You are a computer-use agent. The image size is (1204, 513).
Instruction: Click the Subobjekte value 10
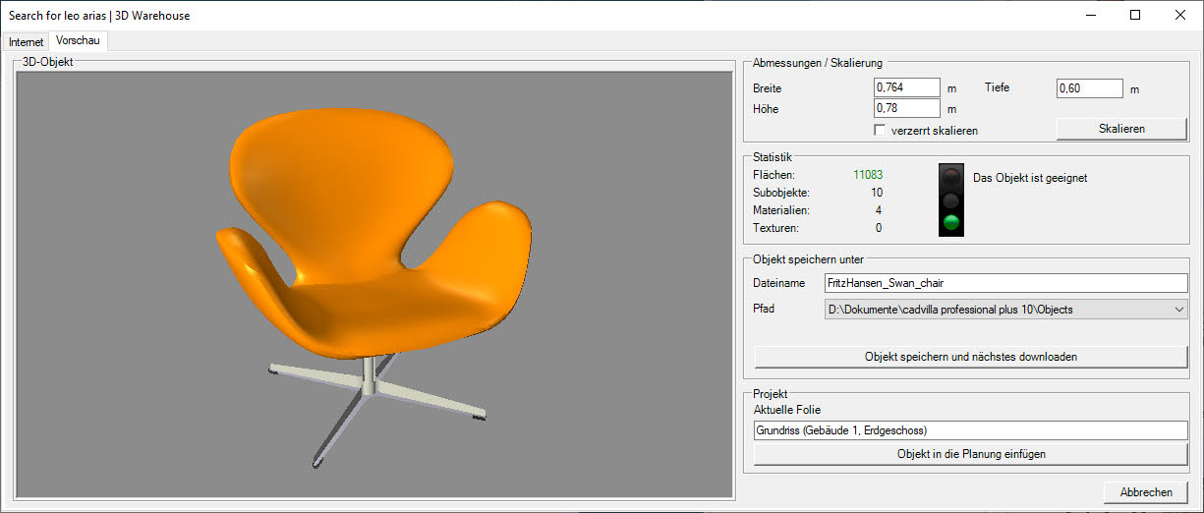[x=877, y=193]
